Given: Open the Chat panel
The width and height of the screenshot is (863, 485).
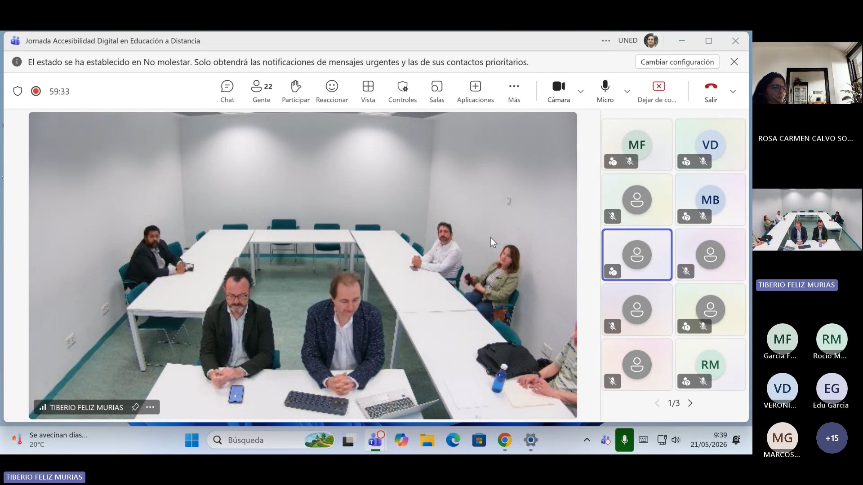Looking at the screenshot, I should [227, 91].
